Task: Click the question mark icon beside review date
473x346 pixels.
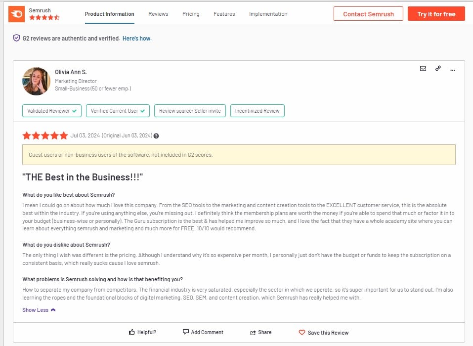Action: 156,136
